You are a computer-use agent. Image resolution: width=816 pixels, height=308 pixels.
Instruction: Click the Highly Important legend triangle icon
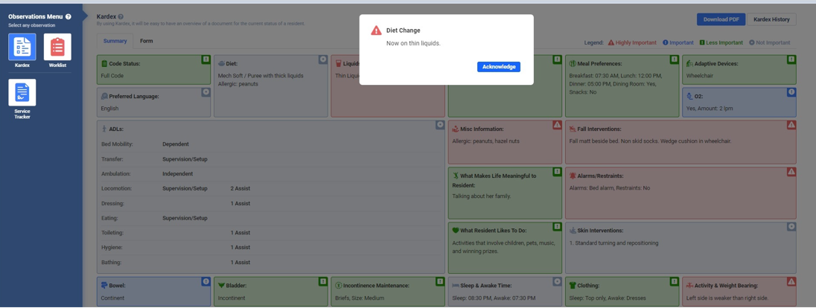[611, 42]
